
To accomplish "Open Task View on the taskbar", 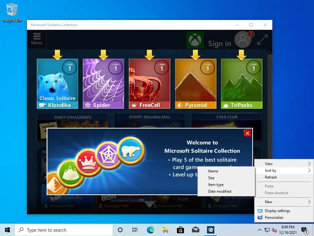I will tap(135, 230).
